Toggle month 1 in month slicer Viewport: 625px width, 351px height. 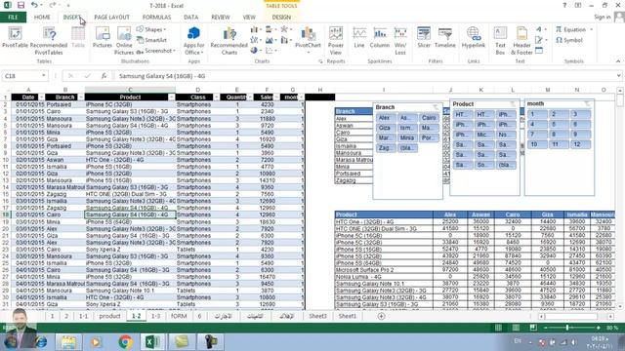[536, 114]
